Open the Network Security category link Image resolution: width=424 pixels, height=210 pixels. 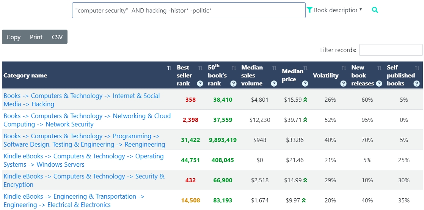(x=87, y=120)
